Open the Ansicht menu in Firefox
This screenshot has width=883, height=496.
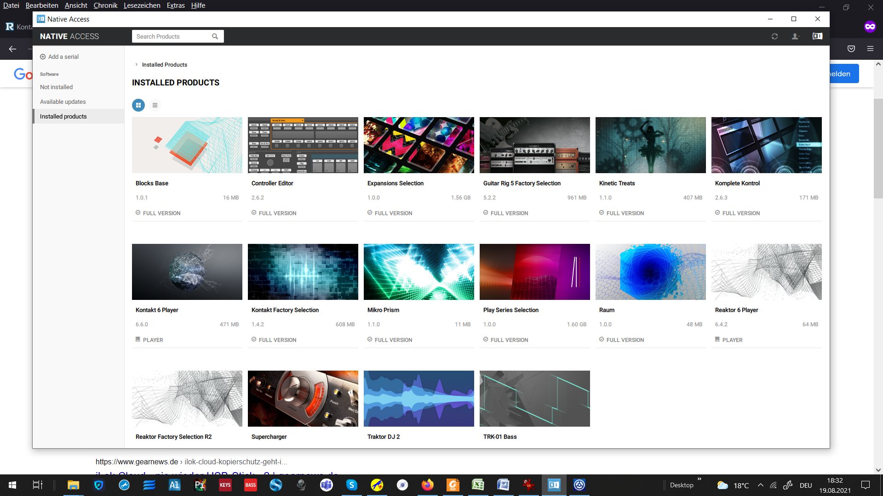[76, 6]
